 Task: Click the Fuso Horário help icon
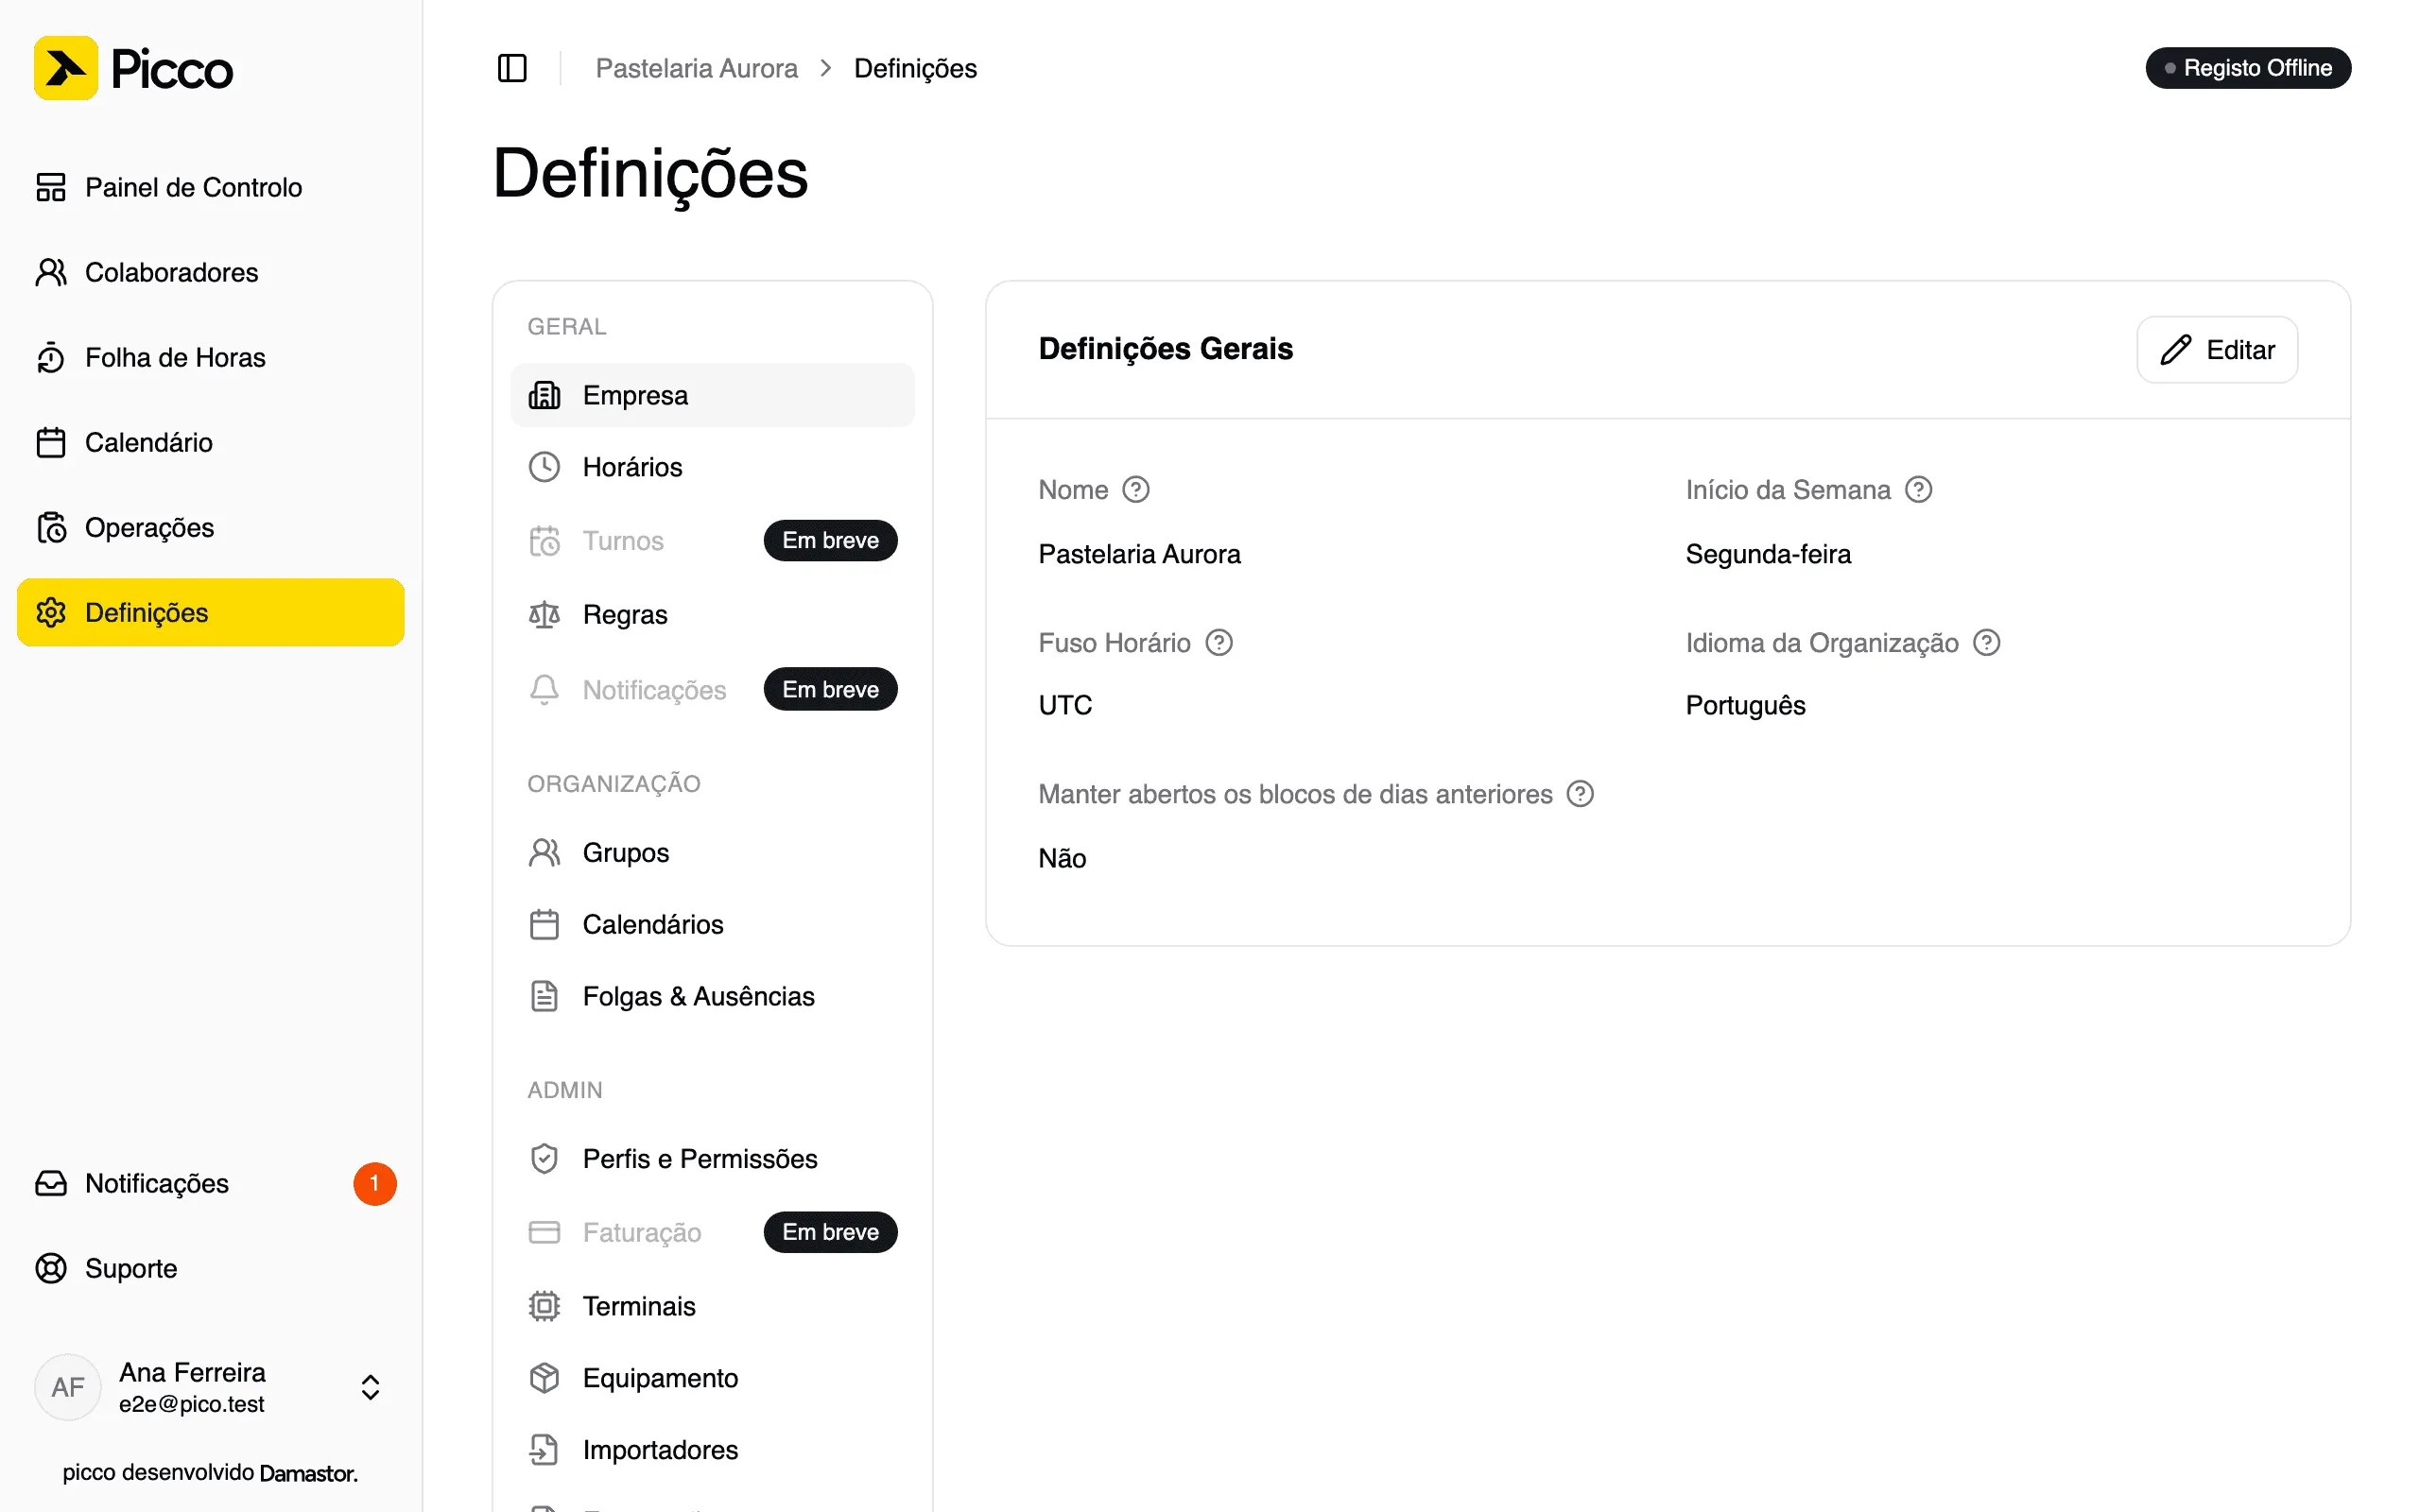[x=1219, y=642]
